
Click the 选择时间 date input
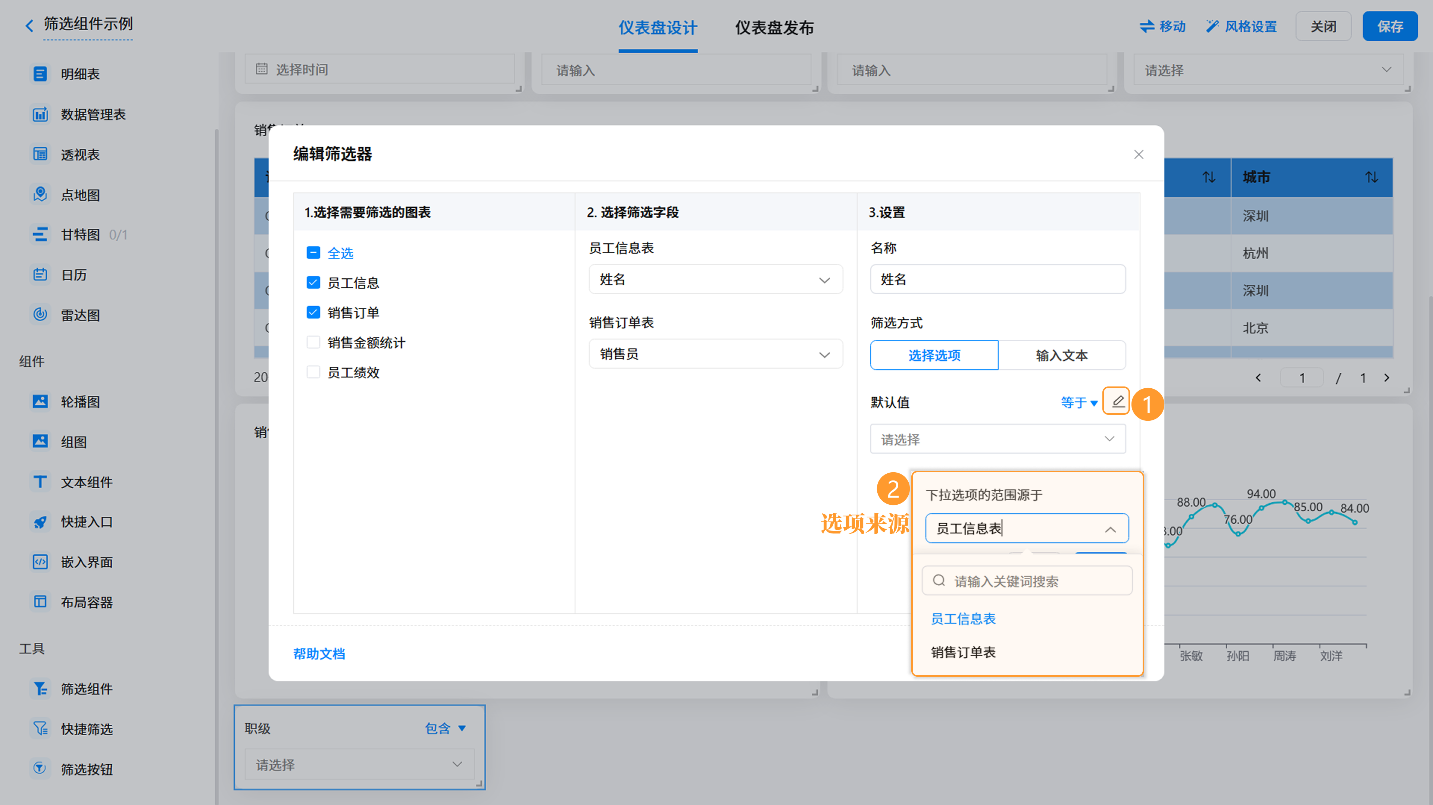(x=380, y=69)
